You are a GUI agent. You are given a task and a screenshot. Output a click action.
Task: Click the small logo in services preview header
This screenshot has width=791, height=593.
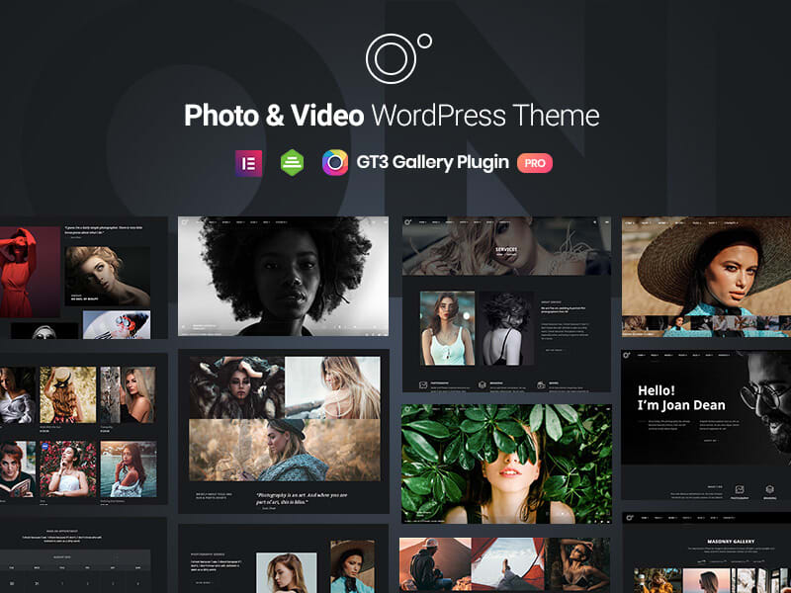(407, 221)
